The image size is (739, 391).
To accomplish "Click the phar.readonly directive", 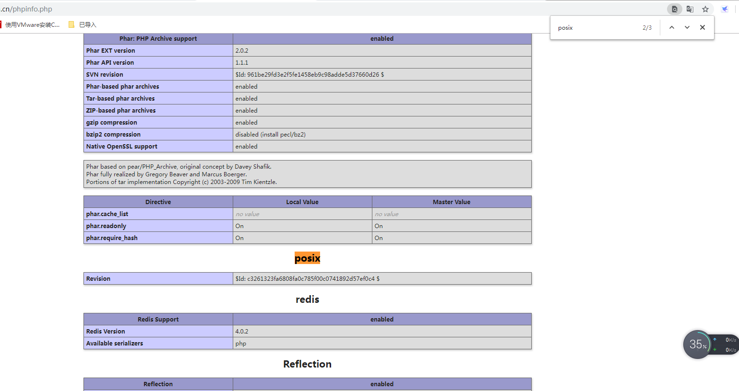I will point(106,226).
